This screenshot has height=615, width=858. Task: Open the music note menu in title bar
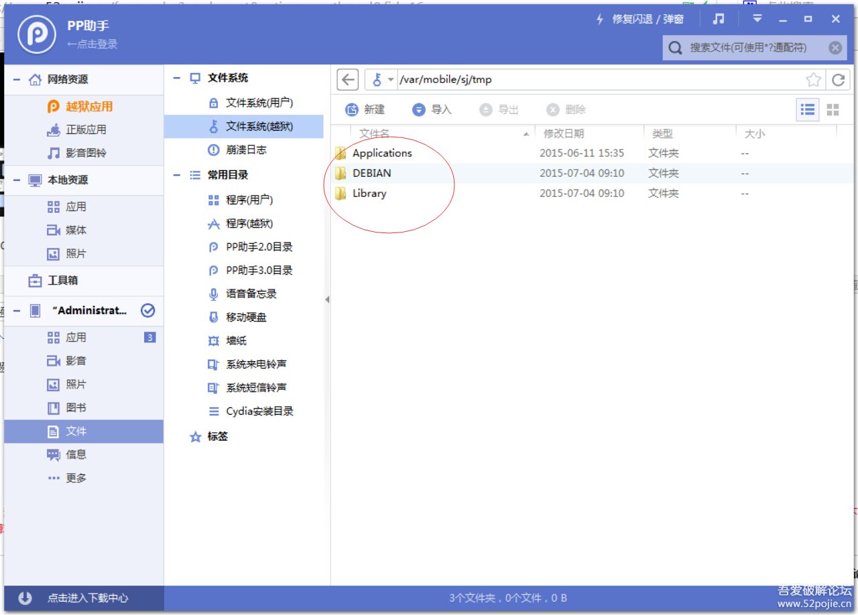(719, 19)
